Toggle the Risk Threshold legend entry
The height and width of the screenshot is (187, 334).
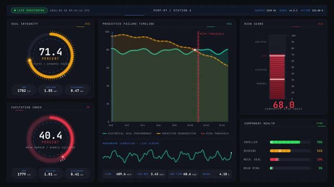click(215, 133)
